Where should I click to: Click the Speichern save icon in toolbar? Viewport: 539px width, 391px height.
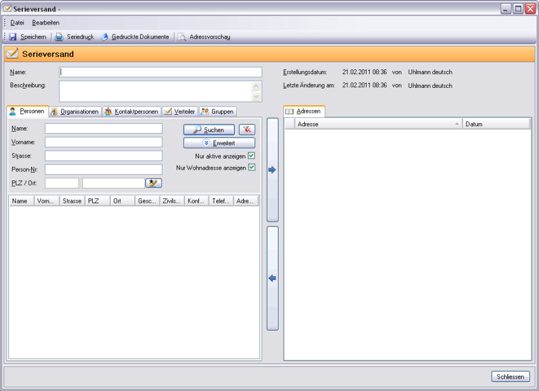pyautogui.click(x=13, y=37)
